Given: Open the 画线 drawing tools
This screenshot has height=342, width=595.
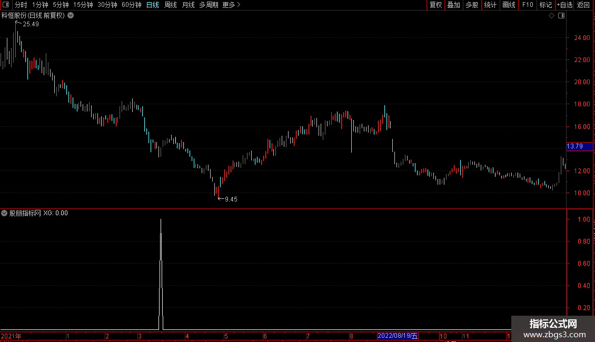Looking at the screenshot, I should (509, 5).
